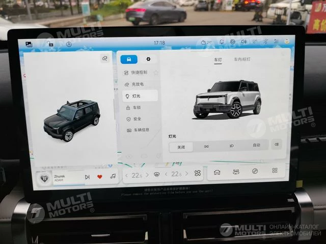This screenshot has width=326, height=244.
Task: Skip to next track
Action: (87, 177)
